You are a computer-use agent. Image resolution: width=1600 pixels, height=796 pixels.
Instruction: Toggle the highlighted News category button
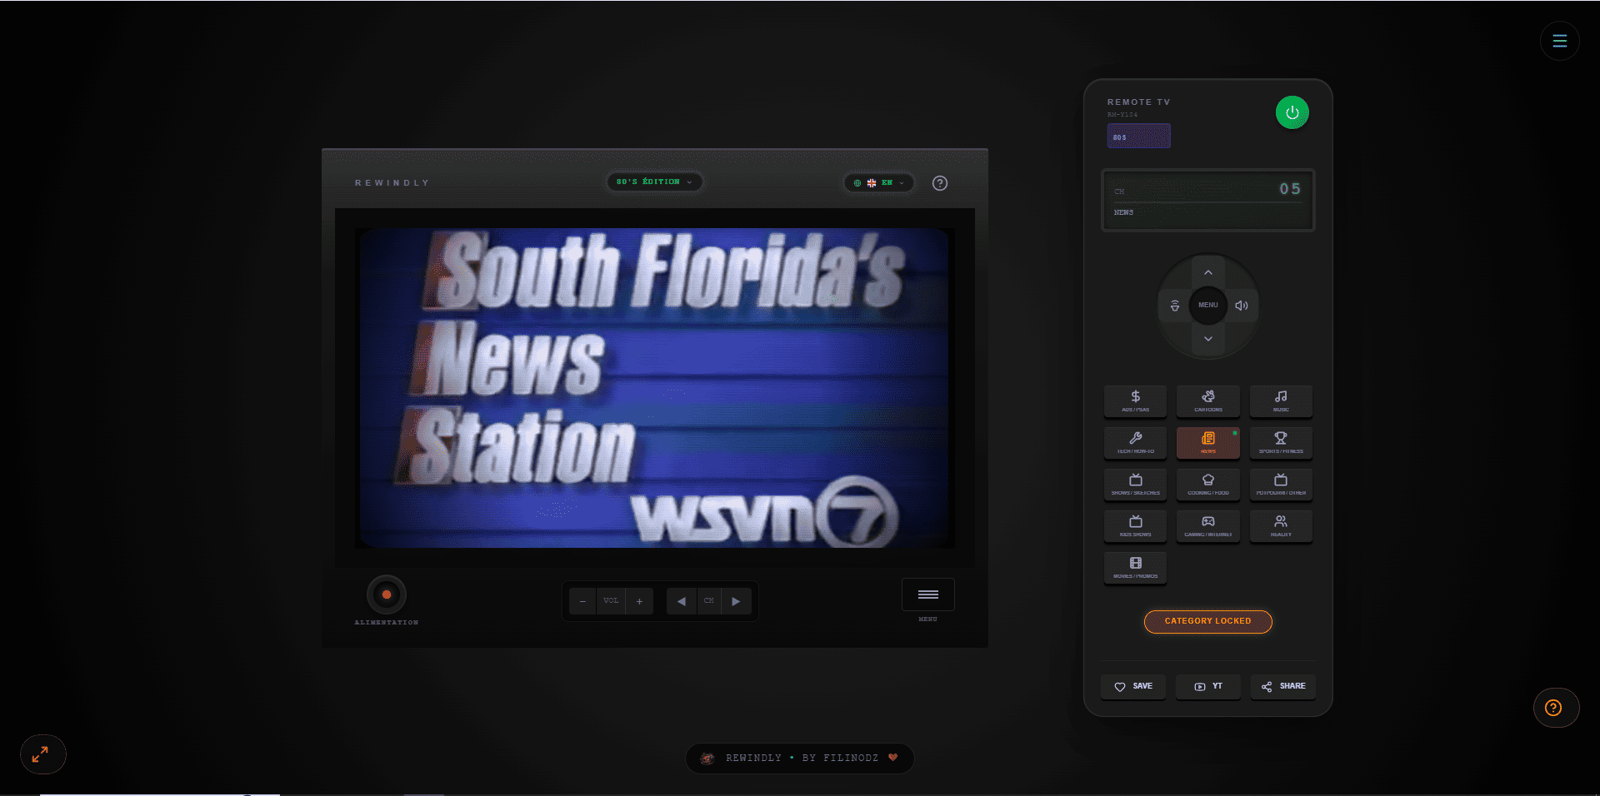click(1208, 442)
